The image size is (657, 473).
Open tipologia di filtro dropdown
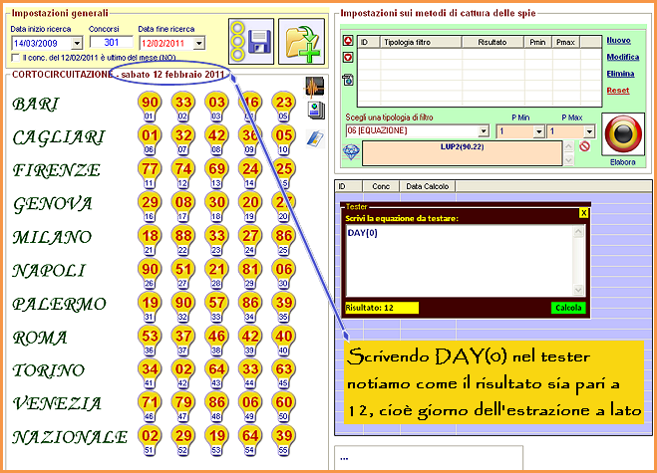[x=484, y=131]
